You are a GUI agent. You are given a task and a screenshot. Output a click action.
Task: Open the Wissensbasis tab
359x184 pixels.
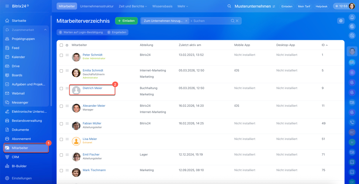pos(162,6)
